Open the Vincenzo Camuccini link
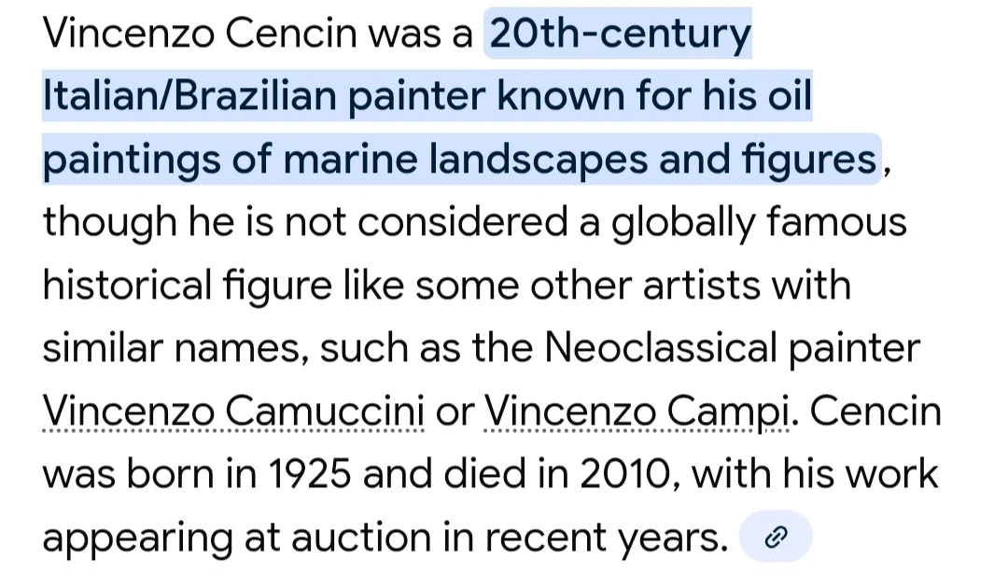This screenshot has width=1008, height=574. pyautogui.click(x=234, y=411)
